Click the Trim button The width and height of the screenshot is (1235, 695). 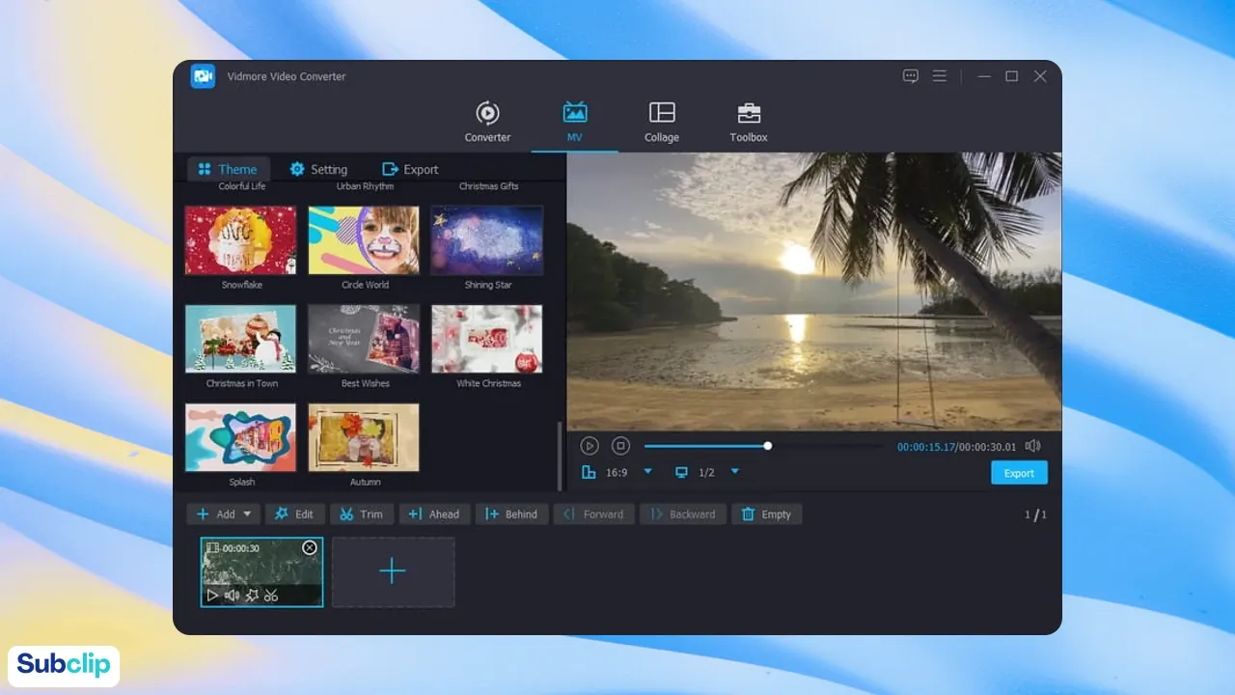pos(362,514)
